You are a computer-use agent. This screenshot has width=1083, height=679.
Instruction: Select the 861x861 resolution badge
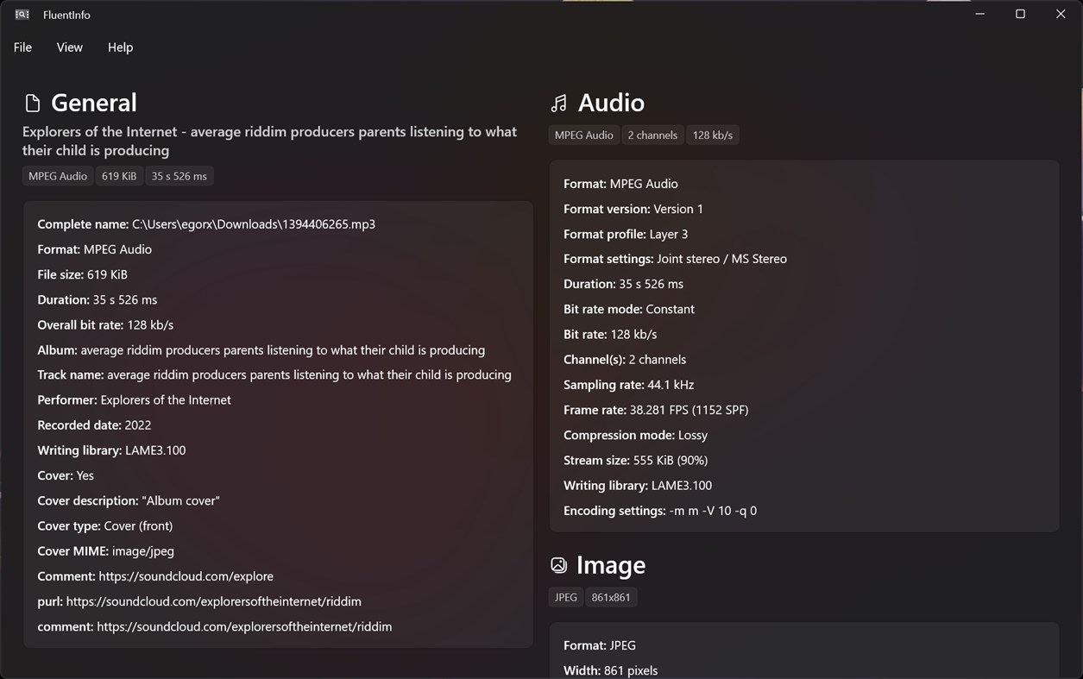click(611, 596)
